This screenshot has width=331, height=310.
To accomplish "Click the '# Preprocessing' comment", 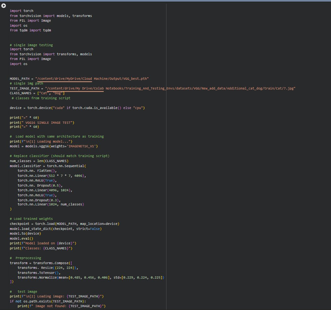I will pyautogui.click(x=25, y=258).
